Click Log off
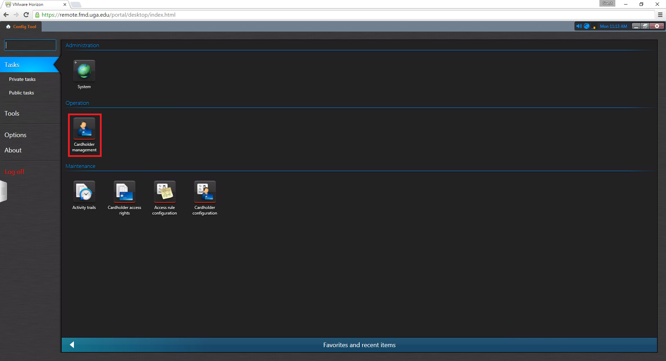 15,172
